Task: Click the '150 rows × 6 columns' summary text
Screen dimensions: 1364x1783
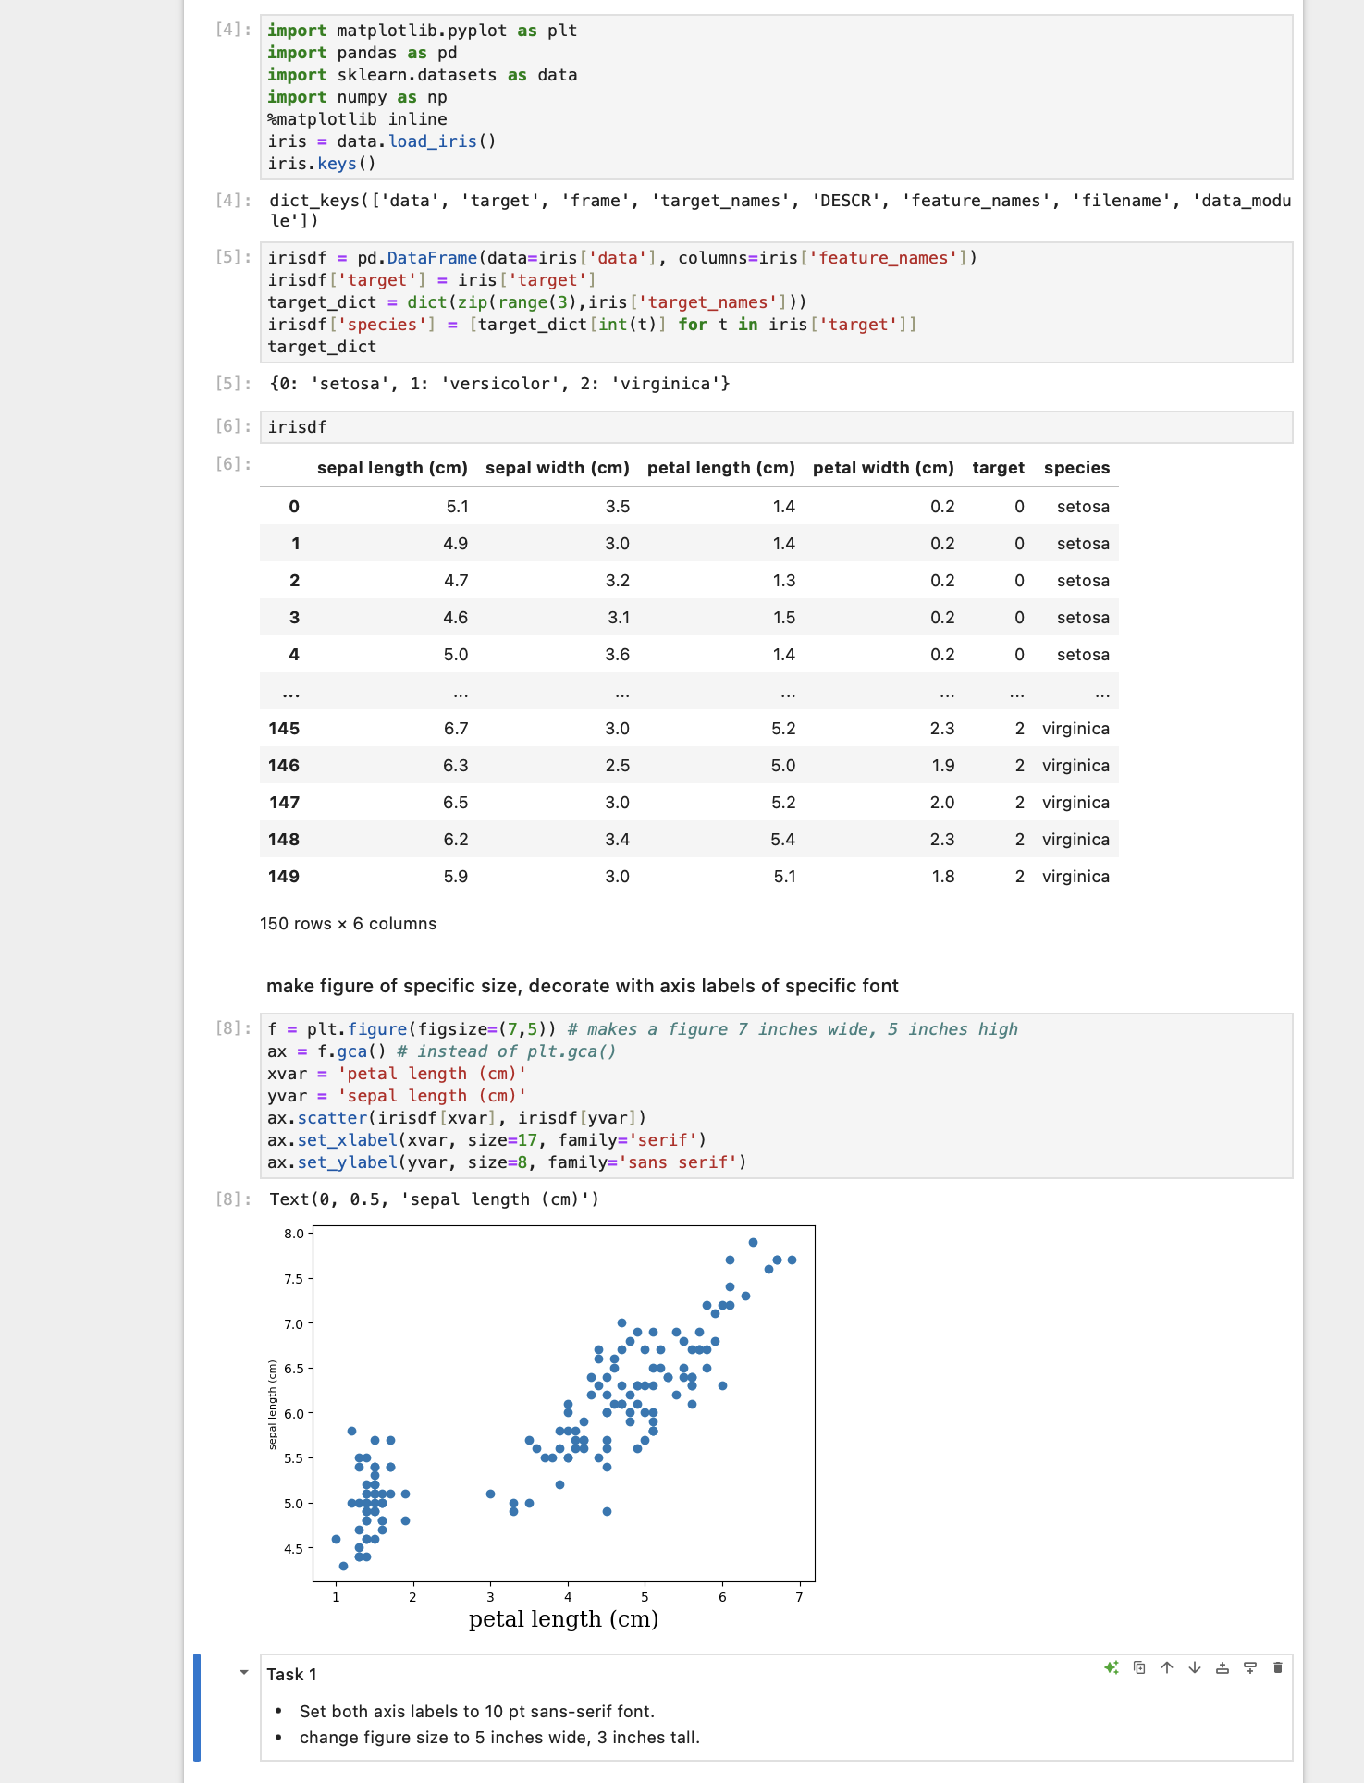Action: pyautogui.click(x=348, y=924)
